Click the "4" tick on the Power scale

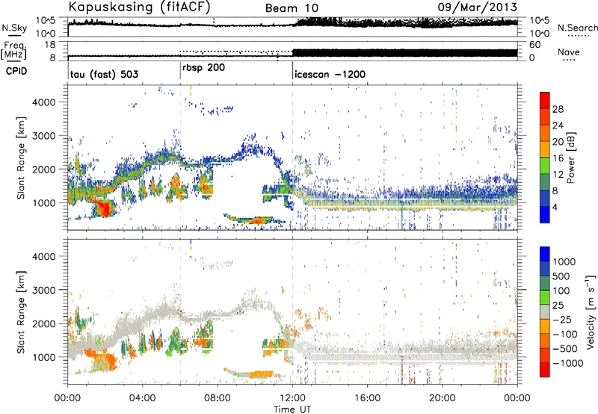pyautogui.click(x=555, y=208)
